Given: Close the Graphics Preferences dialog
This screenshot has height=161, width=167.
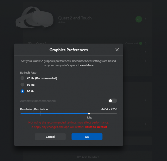Looking at the screenshot, I should tap(117, 50).
